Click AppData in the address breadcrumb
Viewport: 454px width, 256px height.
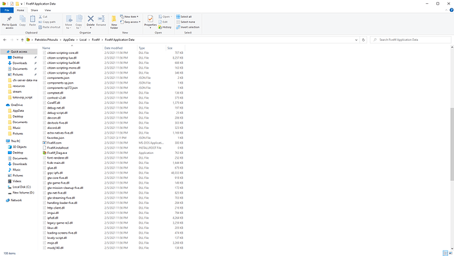(68, 39)
